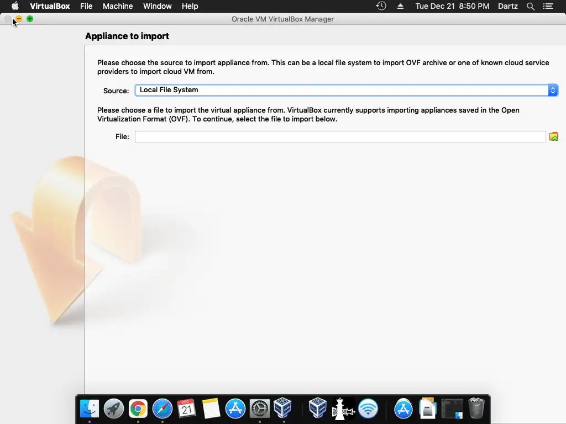Image resolution: width=566 pixels, height=424 pixels.
Task: Click the eject icon in menu bar
Action: [400, 6]
